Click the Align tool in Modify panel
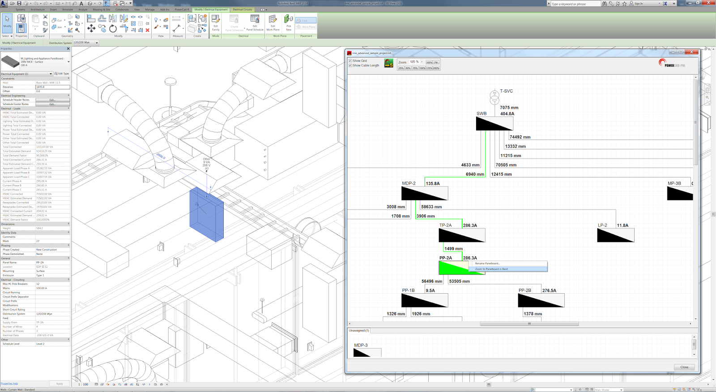The image size is (716, 392). tap(91, 18)
